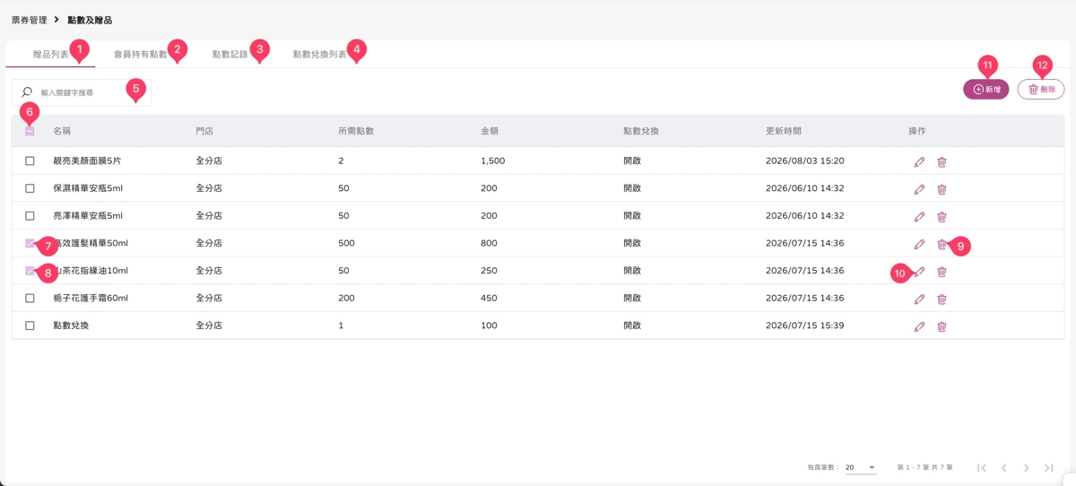Delete the 梔子花護手霜60ml row
The width and height of the screenshot is (1076, 486).
(x=941, y=299)
